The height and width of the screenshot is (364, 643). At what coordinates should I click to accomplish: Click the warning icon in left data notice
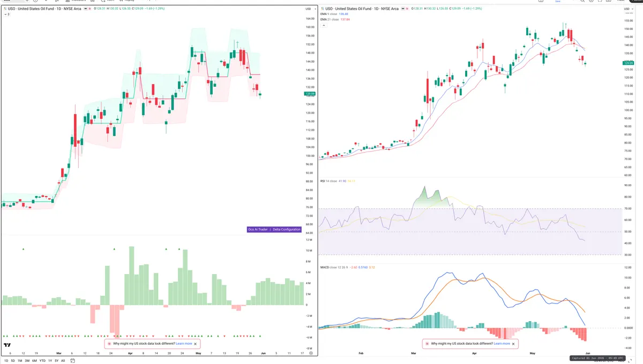[109, 344]
